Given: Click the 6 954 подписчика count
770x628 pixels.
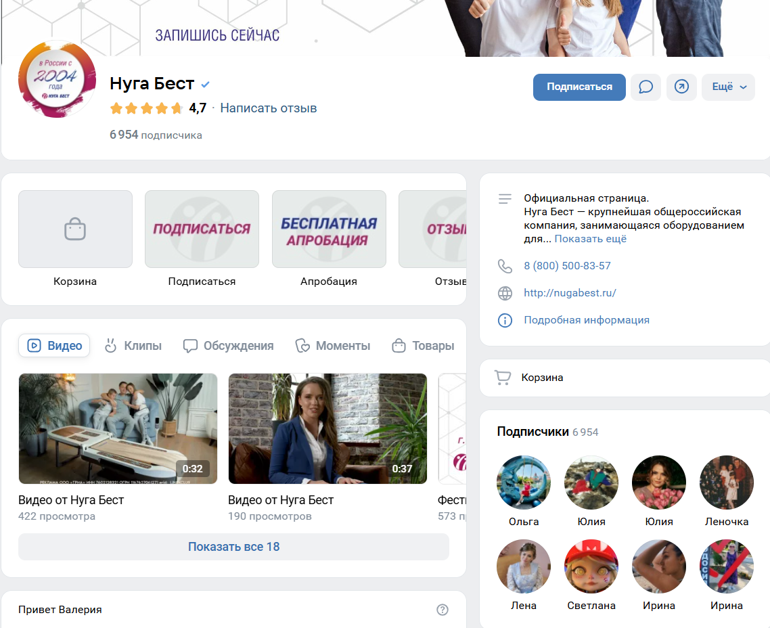Looking at the screenshot, I should 156,135.
